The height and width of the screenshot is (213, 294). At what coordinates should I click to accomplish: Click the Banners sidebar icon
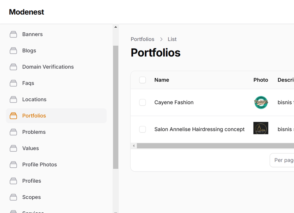(x=13, y=34)
